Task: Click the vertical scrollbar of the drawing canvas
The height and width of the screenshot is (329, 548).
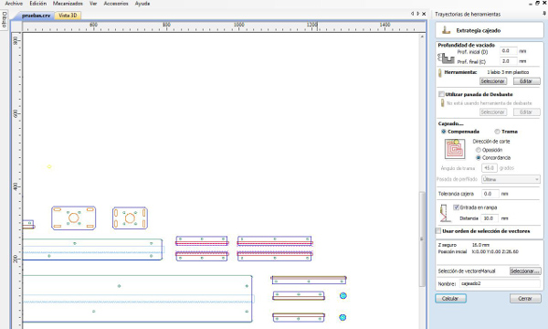Action: pyautogui.click(x=422, y=239)
